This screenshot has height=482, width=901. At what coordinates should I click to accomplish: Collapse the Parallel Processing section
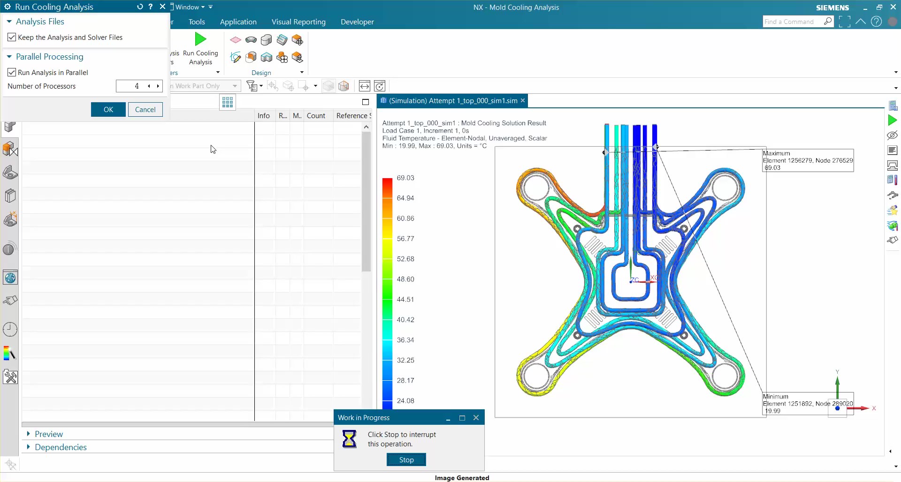[9, 56]
